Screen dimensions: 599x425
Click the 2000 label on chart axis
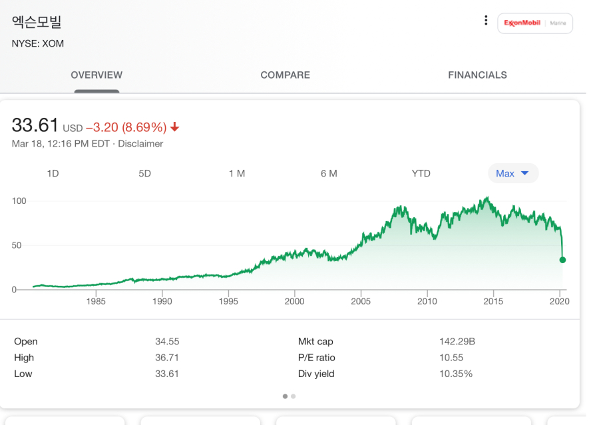click(x=295, y=301)
